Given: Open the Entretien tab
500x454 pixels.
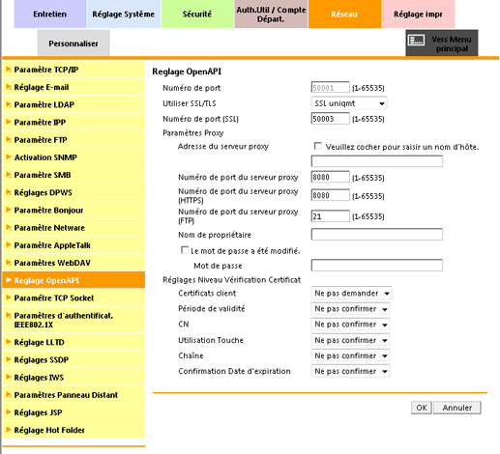Looking at the screenshot, I should click(x=50, y=14).
